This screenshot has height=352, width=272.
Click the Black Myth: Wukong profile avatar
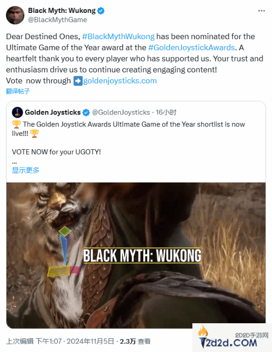point(15,15)
